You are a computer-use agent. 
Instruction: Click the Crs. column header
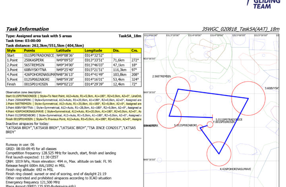coord(135,51)
